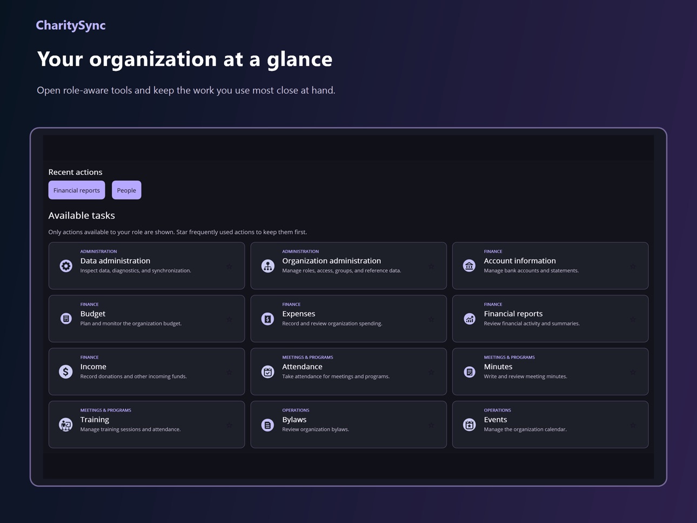Star the Expenses task

[431, 319]
